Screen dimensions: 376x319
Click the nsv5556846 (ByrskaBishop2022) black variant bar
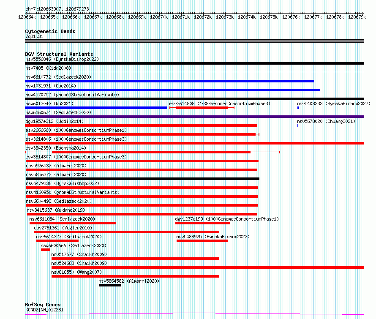[194, 63]
